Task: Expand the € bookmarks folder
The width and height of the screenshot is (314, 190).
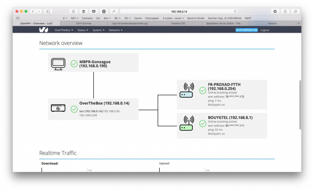Action: 65,18
